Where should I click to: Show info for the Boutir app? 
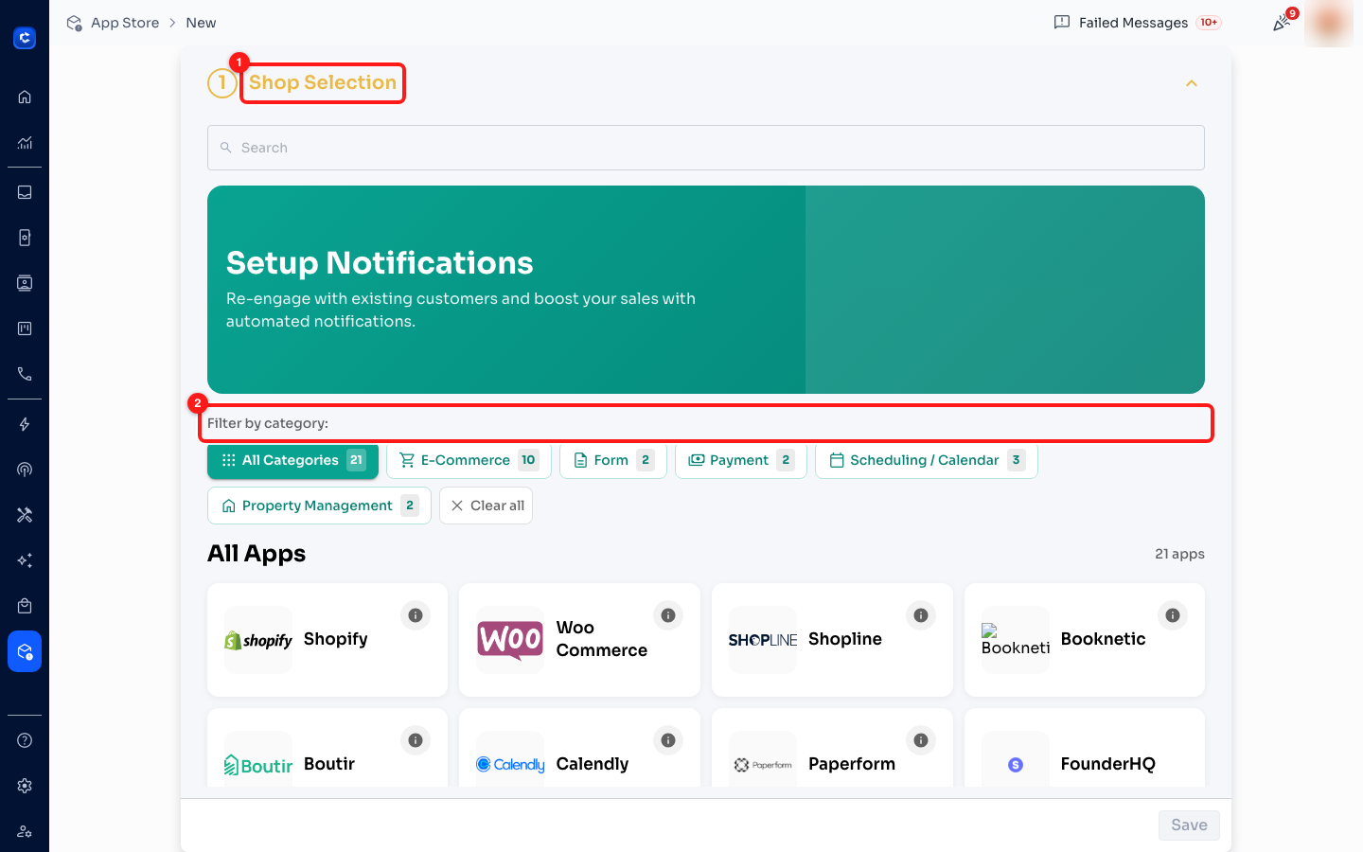pyautogui.click(x=416, y=740)
